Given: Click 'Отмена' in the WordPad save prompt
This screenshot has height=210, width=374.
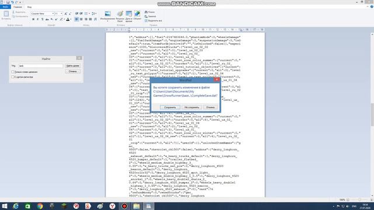Looking at the screenshot, I should click(x=210, y=107).
